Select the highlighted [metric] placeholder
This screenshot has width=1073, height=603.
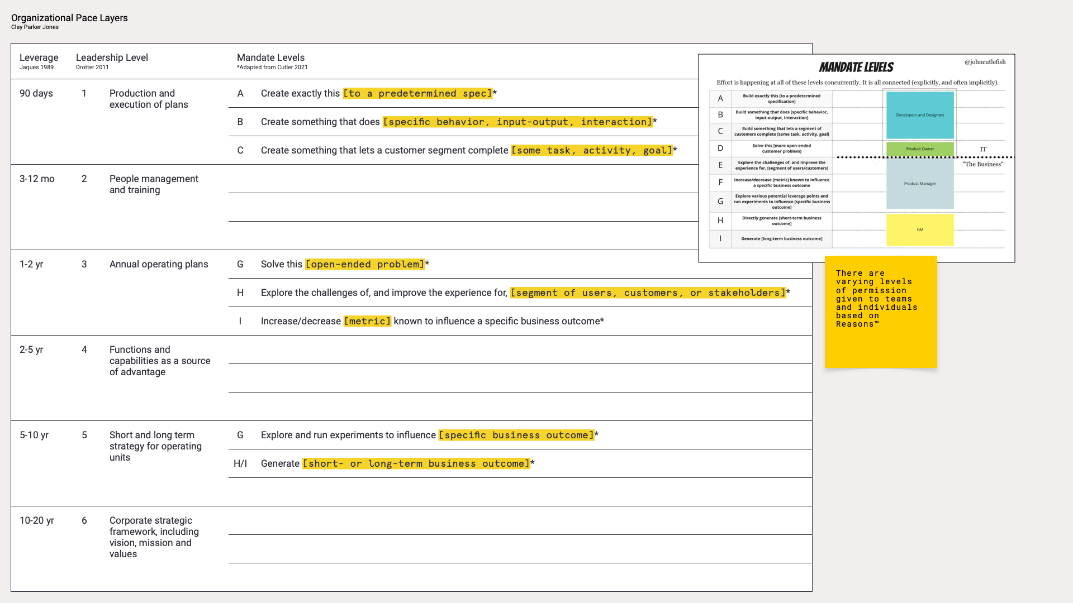coord(367,321)
